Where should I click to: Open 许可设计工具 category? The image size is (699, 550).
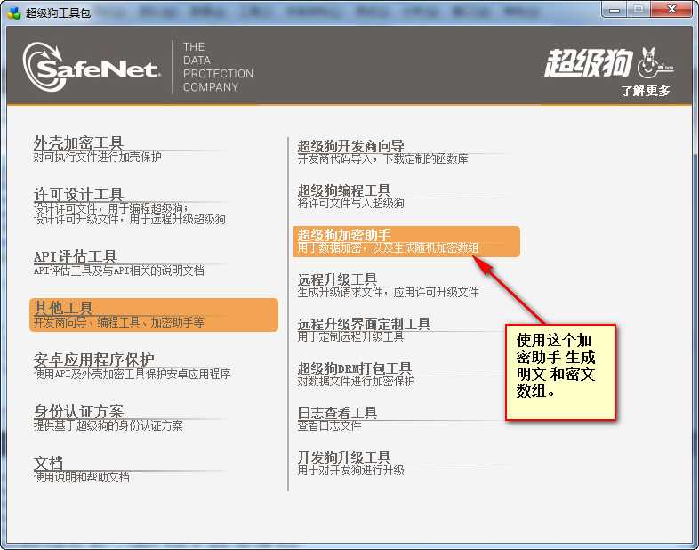point(78,195)
